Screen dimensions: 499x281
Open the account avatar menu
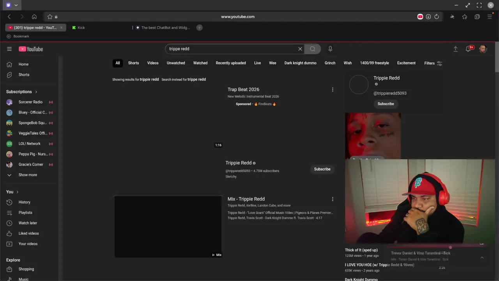[x=483, y=49]
